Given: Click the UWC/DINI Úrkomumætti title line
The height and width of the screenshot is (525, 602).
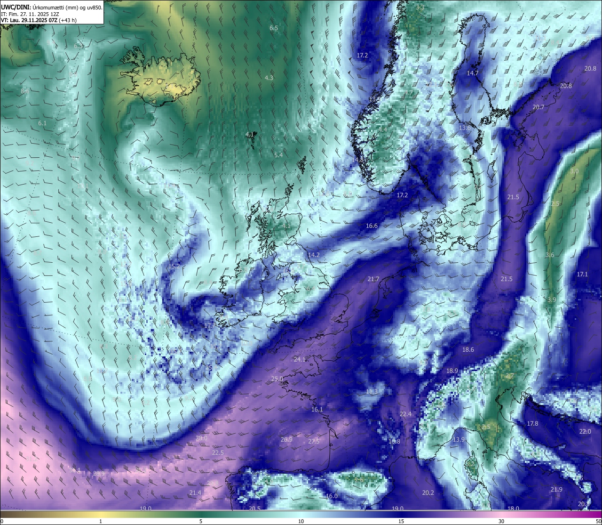Looking at the screenshot, I should pos(52,8).
